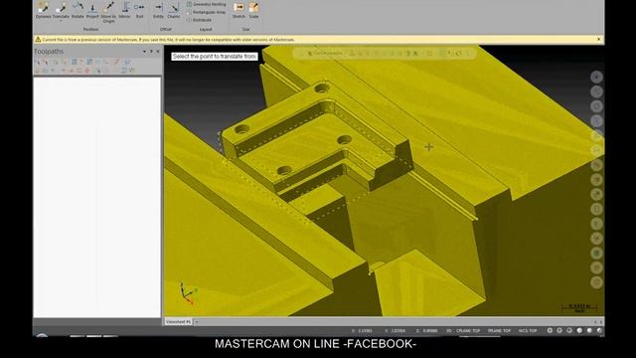Expand the Translate options dropdown arrow
The height and width of the screenshot is (358, 636).
click(61, 21)
